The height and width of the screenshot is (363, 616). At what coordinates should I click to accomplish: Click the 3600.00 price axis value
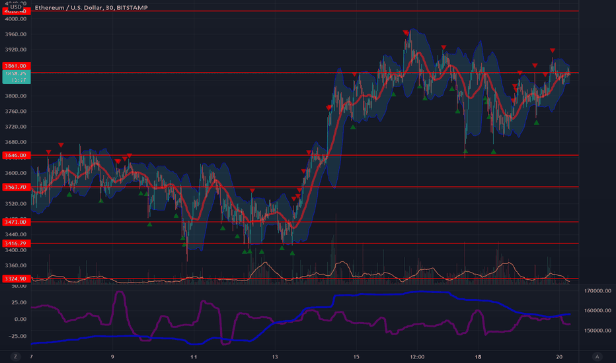(16, 173)
